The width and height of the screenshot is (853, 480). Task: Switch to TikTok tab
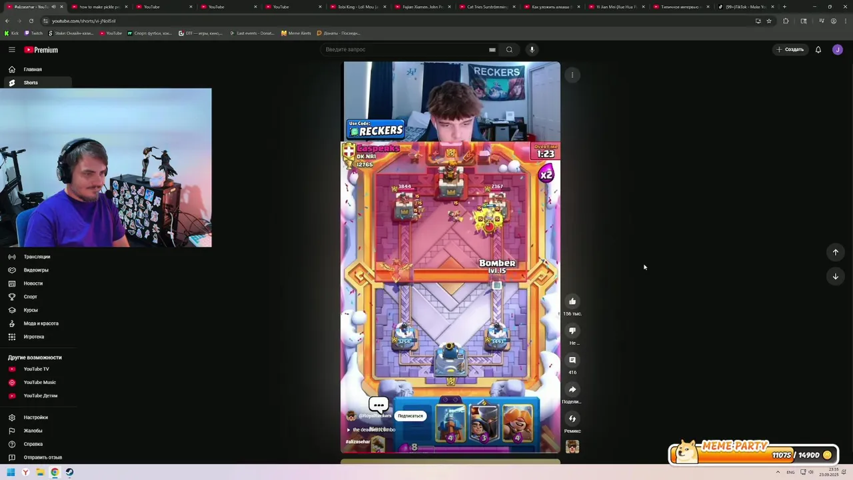click(x=745, y=7)
